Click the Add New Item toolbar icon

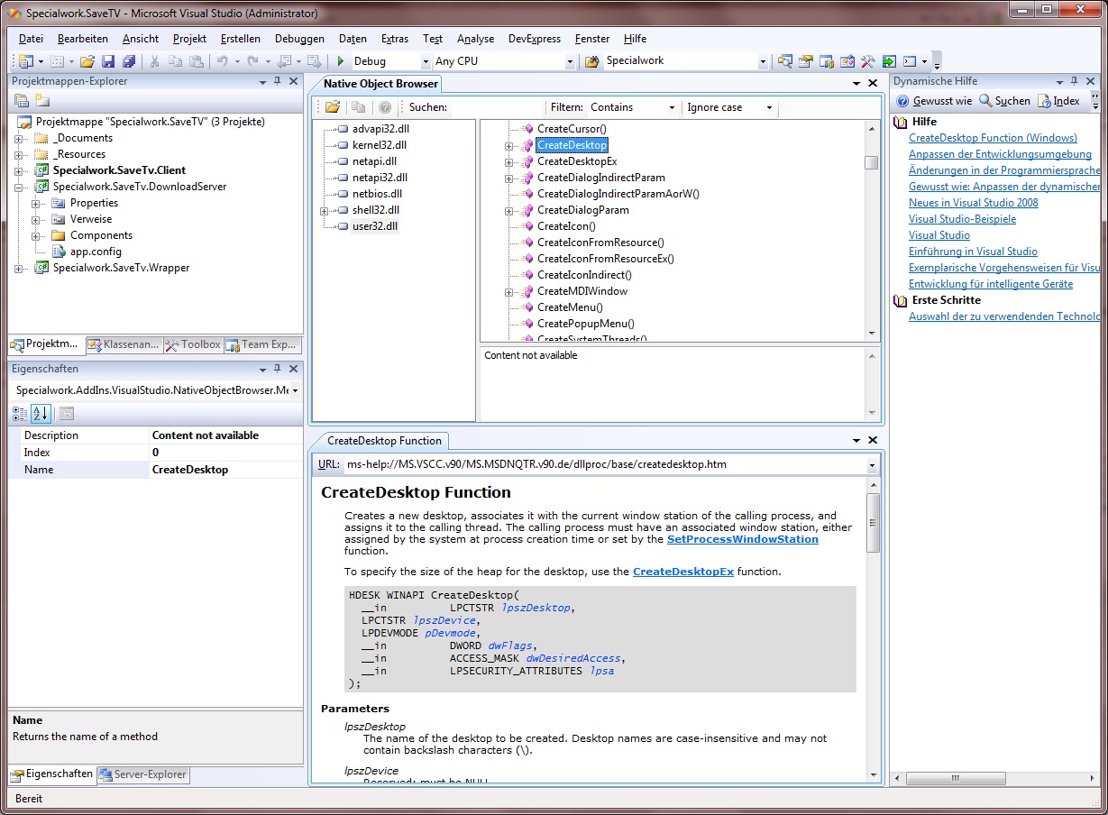pos(56,61)
